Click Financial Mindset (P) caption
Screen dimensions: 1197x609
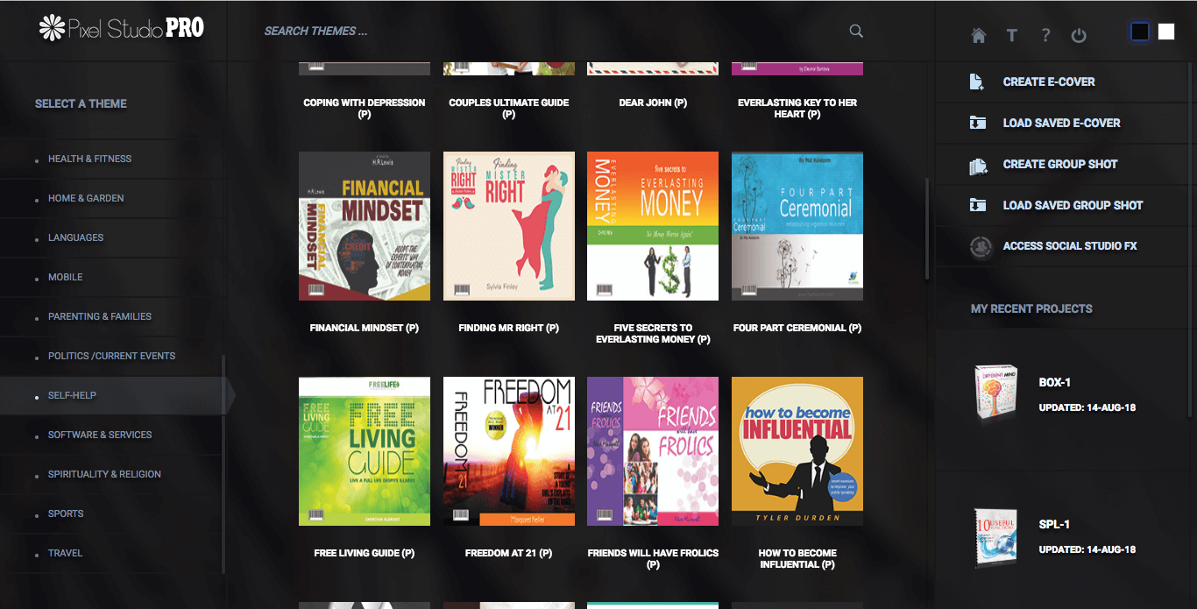click(365, 328)
